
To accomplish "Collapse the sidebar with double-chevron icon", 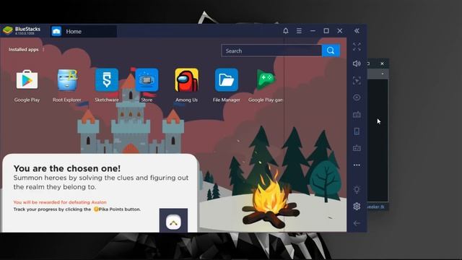I will [357, 30].
